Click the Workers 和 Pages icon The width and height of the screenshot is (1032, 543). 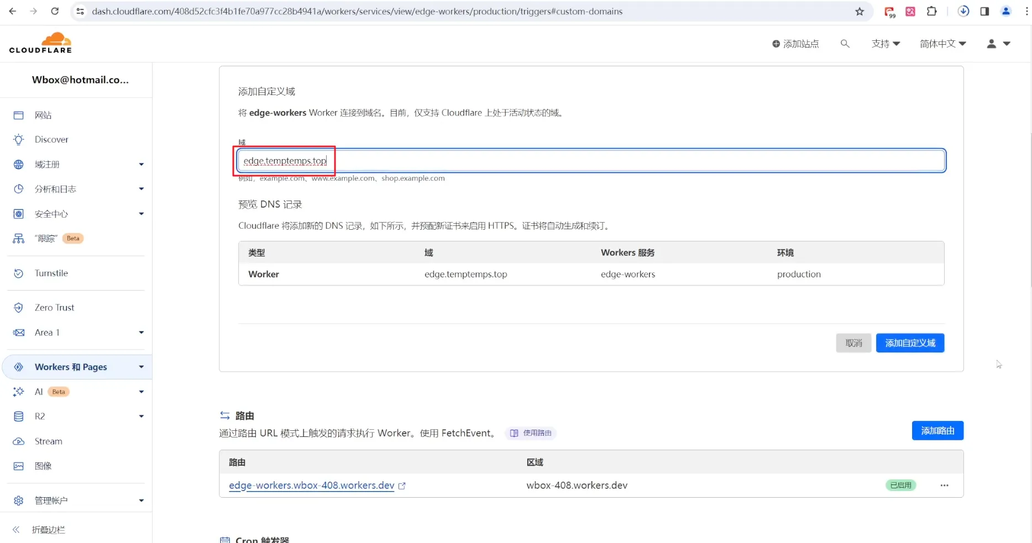(19, 367)
